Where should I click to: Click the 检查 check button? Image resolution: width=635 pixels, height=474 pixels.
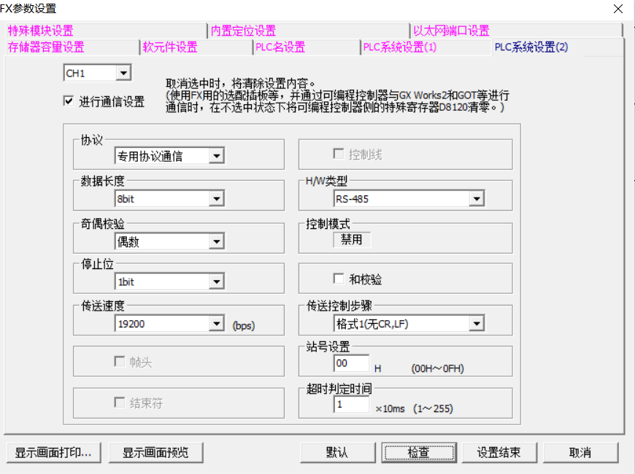pos(418,452)
